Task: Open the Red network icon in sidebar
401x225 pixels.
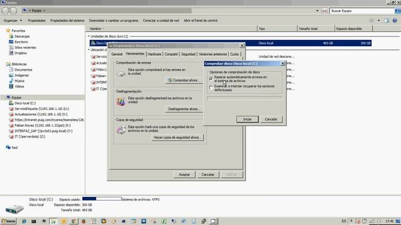Action: pos(8,147)
